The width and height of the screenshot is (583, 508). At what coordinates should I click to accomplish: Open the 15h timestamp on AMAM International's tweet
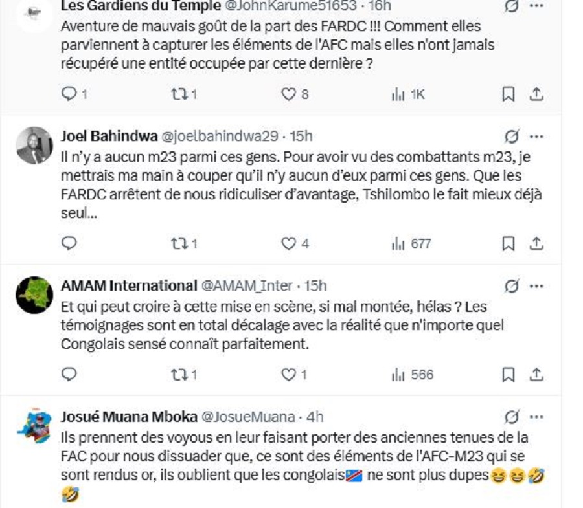click(315, 285)
